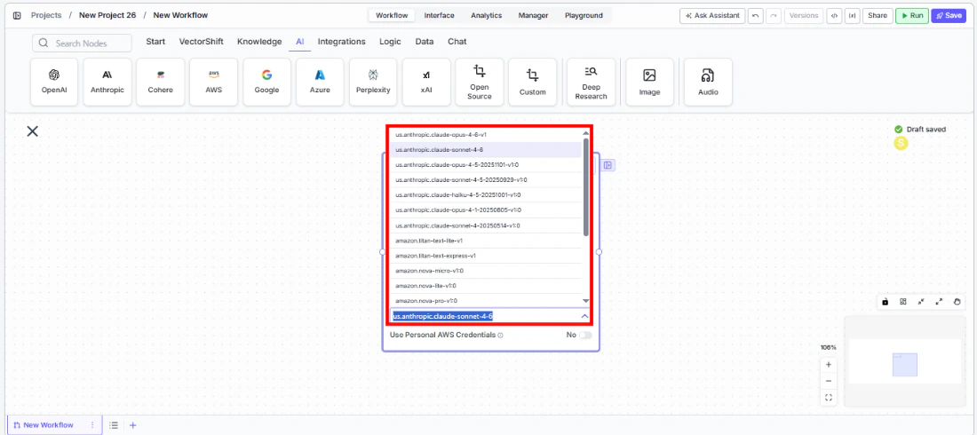Zoom in with the plus button
The height and width of the screenshot is (435, 977).
[828, 365]
